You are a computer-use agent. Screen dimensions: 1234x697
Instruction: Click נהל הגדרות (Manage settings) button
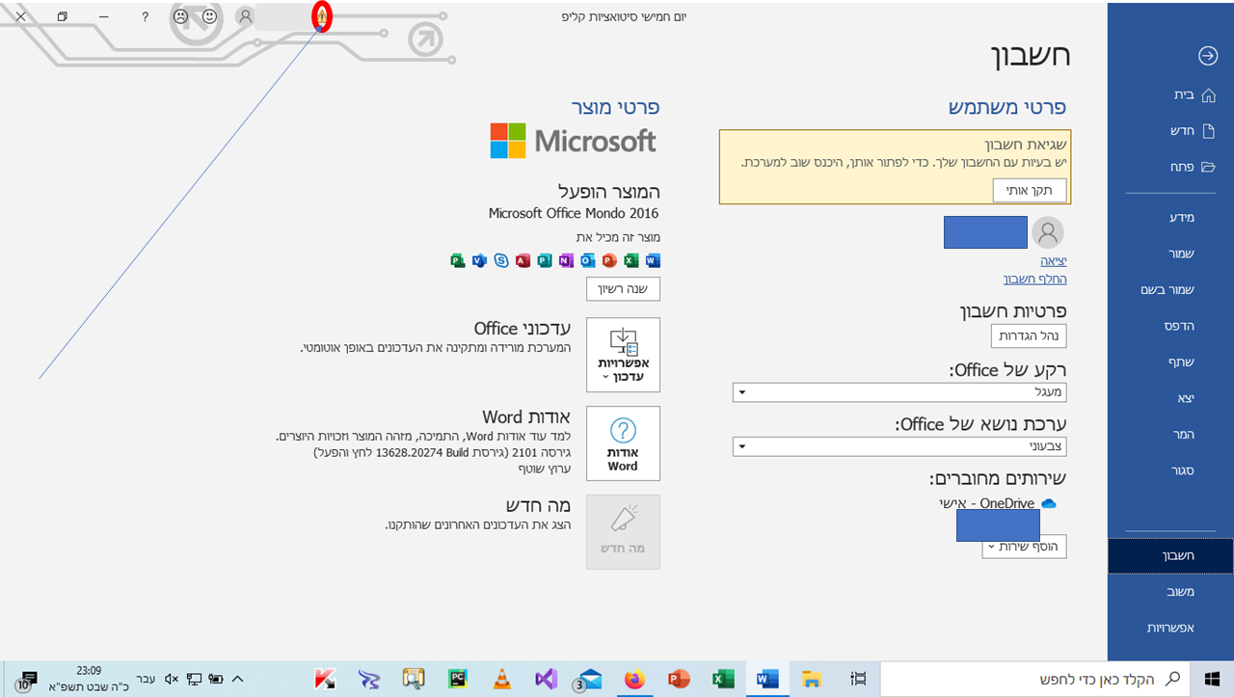[1029, 335]
